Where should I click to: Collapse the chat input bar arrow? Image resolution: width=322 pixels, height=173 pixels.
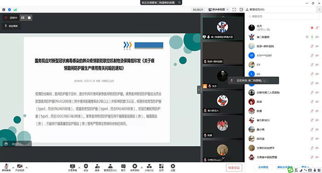[28, 144]
